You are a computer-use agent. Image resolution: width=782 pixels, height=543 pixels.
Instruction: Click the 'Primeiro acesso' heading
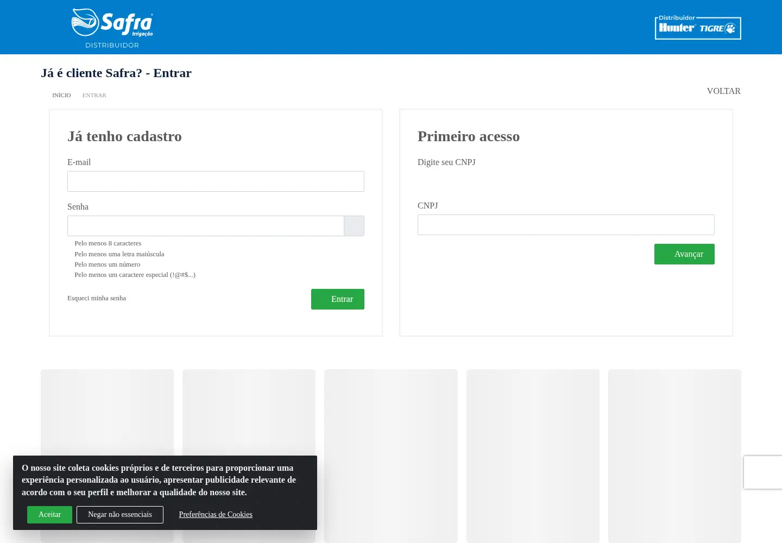point(469,136)
